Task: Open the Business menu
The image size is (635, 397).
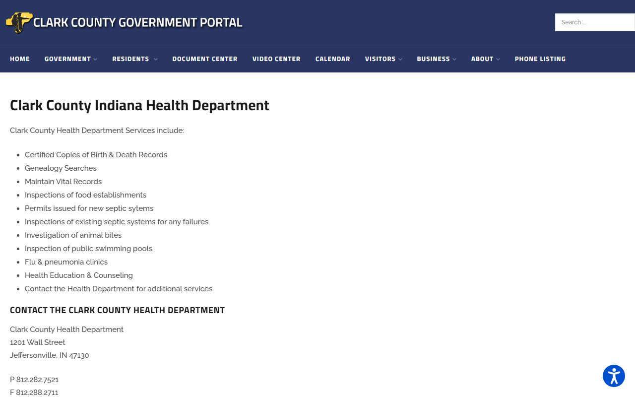Action: tap(434, 59)
